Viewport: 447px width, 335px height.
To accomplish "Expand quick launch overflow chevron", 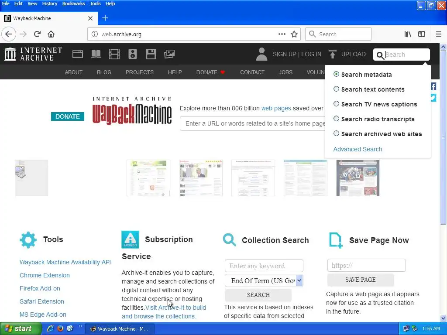I will [x=80, y=326].
